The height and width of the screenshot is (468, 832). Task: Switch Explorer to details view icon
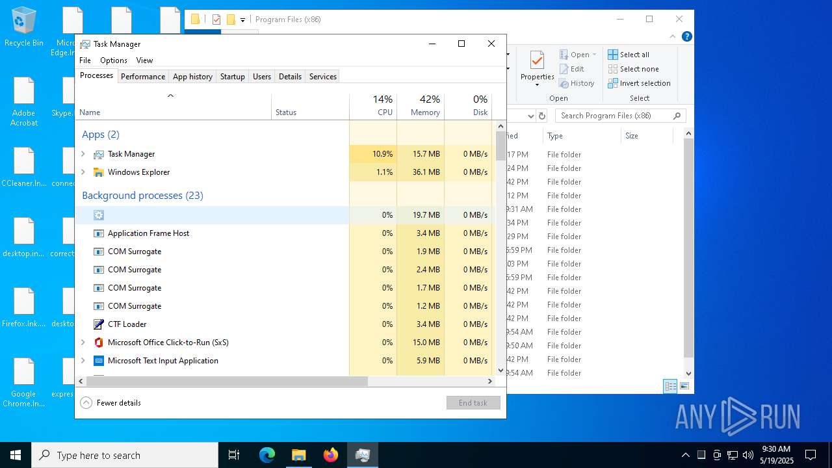pos(670,386)
